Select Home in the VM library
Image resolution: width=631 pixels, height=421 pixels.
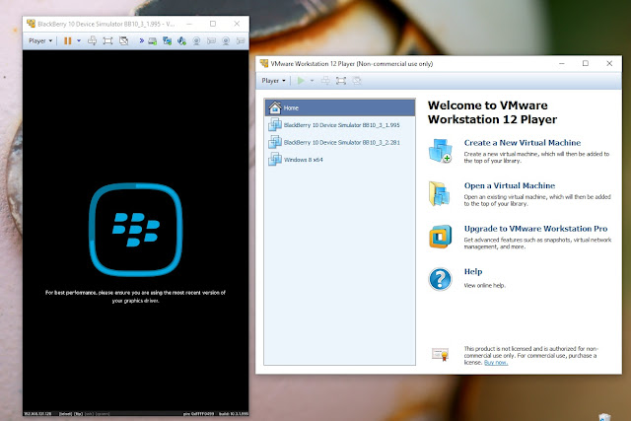pyautogui.click(x=340, y=107)
